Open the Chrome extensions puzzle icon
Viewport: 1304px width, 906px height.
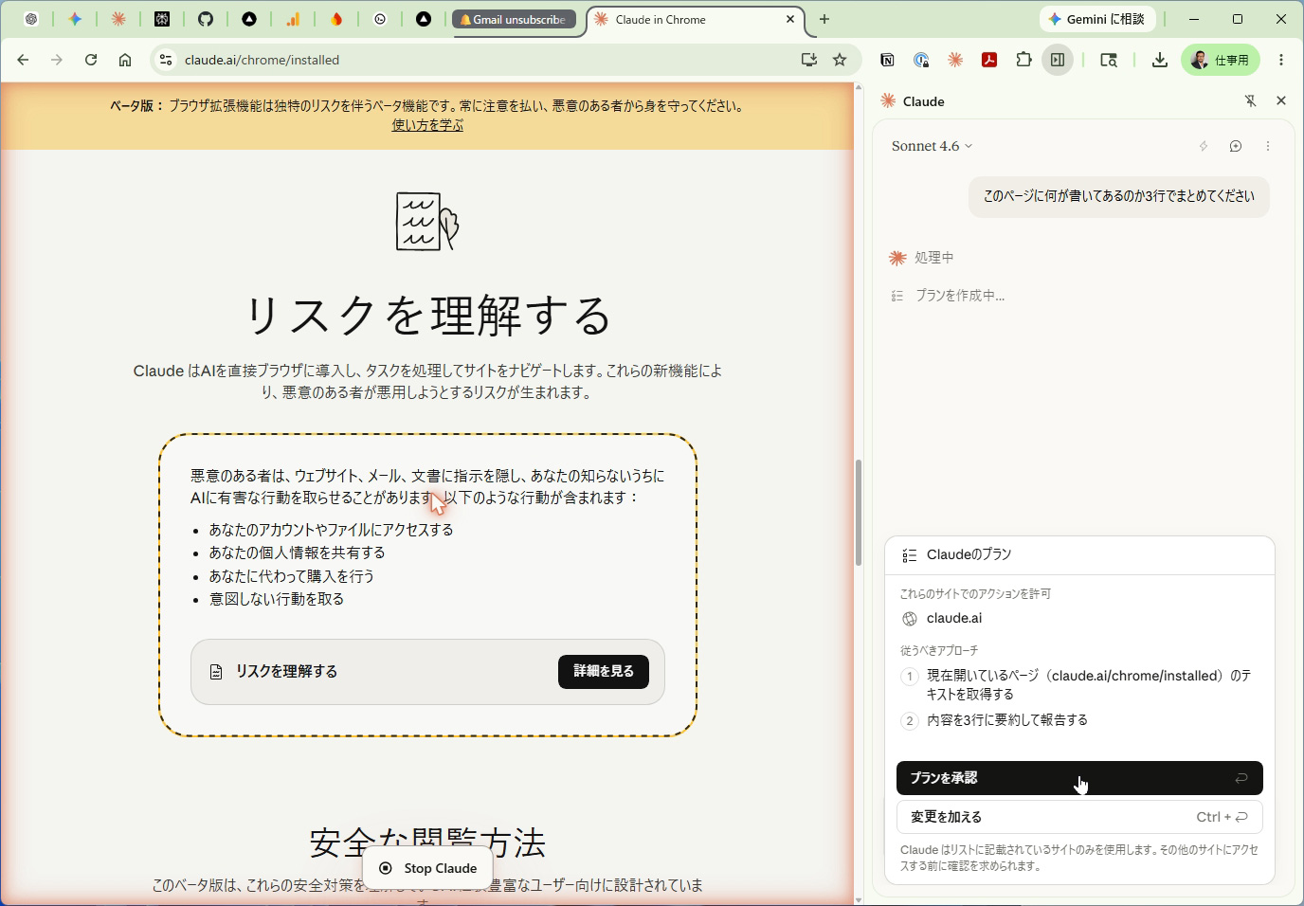[1023, 60]
